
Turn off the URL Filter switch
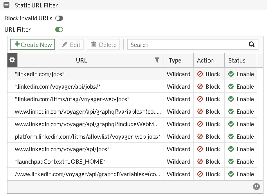pyautogui.click(x=59, y=30)
